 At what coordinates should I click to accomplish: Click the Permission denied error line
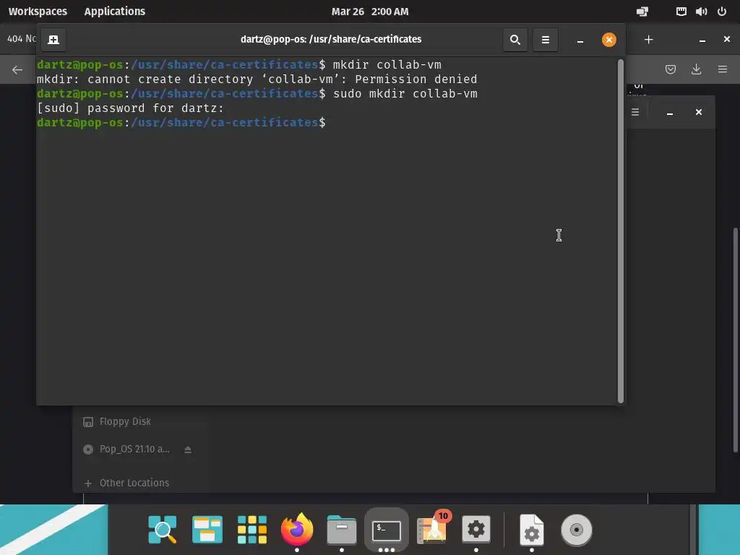point(257,79)
